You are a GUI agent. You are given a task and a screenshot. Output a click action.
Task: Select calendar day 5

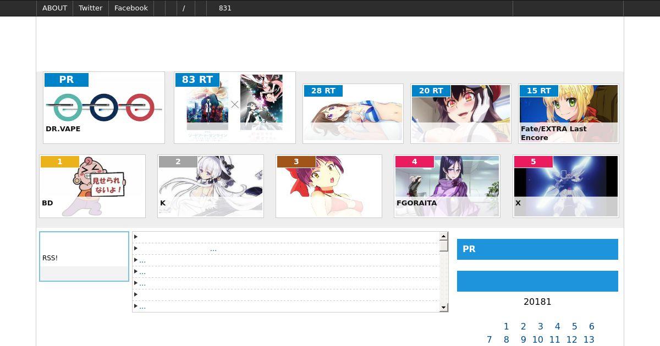click(574, 326)
